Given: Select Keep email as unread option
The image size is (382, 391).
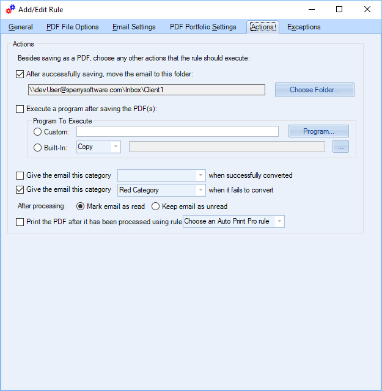Looking at the screenshot, I should click(x=155, y=206).
